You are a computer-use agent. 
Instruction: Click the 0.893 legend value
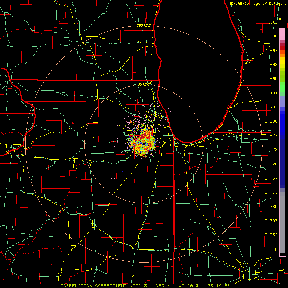pyautogui.click(x=271, y=64)
